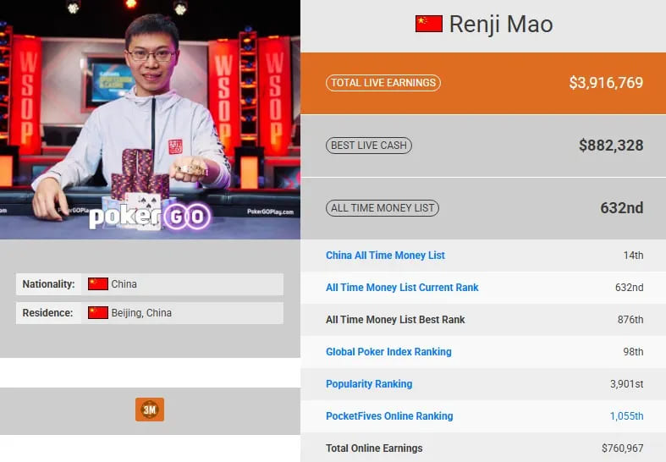Click the China flag in Residence row

pos(98,313)
